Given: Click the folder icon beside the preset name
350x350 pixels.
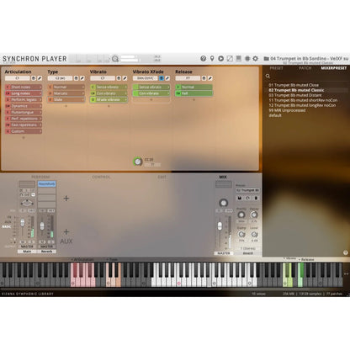Looking at the screenshot, I should [x=266, y=58].
